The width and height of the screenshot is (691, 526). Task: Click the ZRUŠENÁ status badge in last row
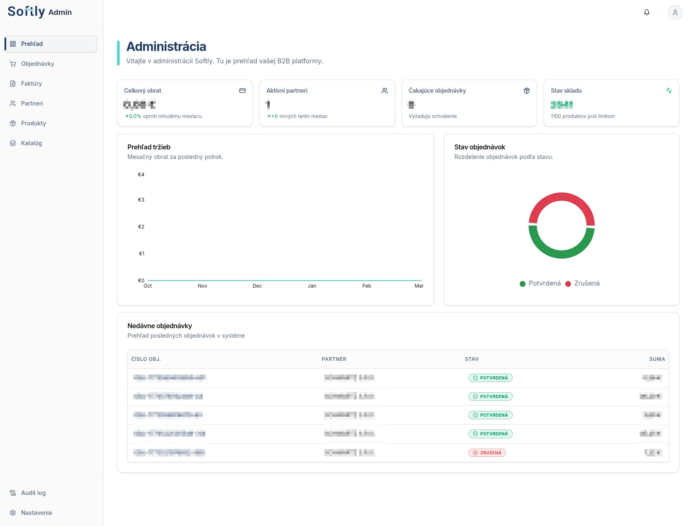click(x=487, y=453)
